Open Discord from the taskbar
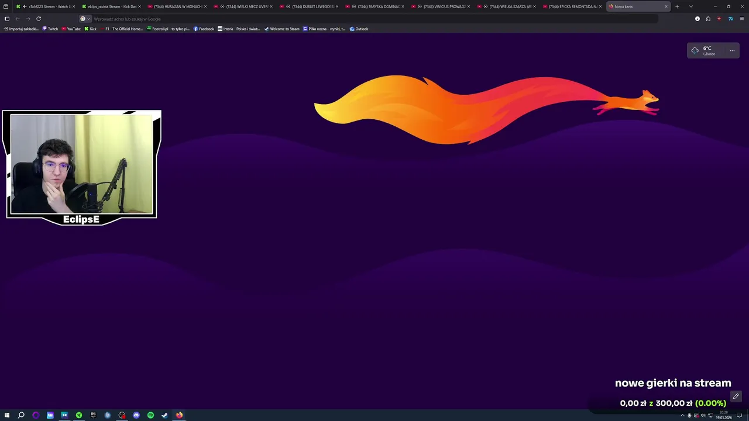Image resolution: width=749 pixels, height=421 pixels. (136, 415)
